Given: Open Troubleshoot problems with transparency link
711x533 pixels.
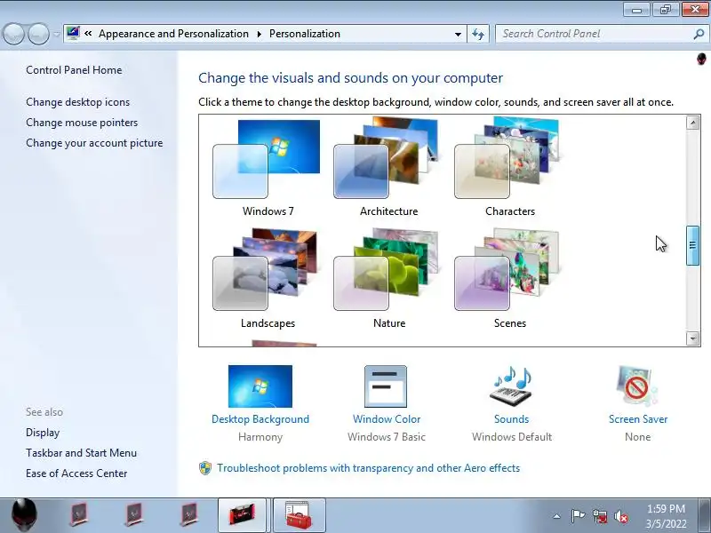Looking at the screenshot, I should (x=368, y=468).
